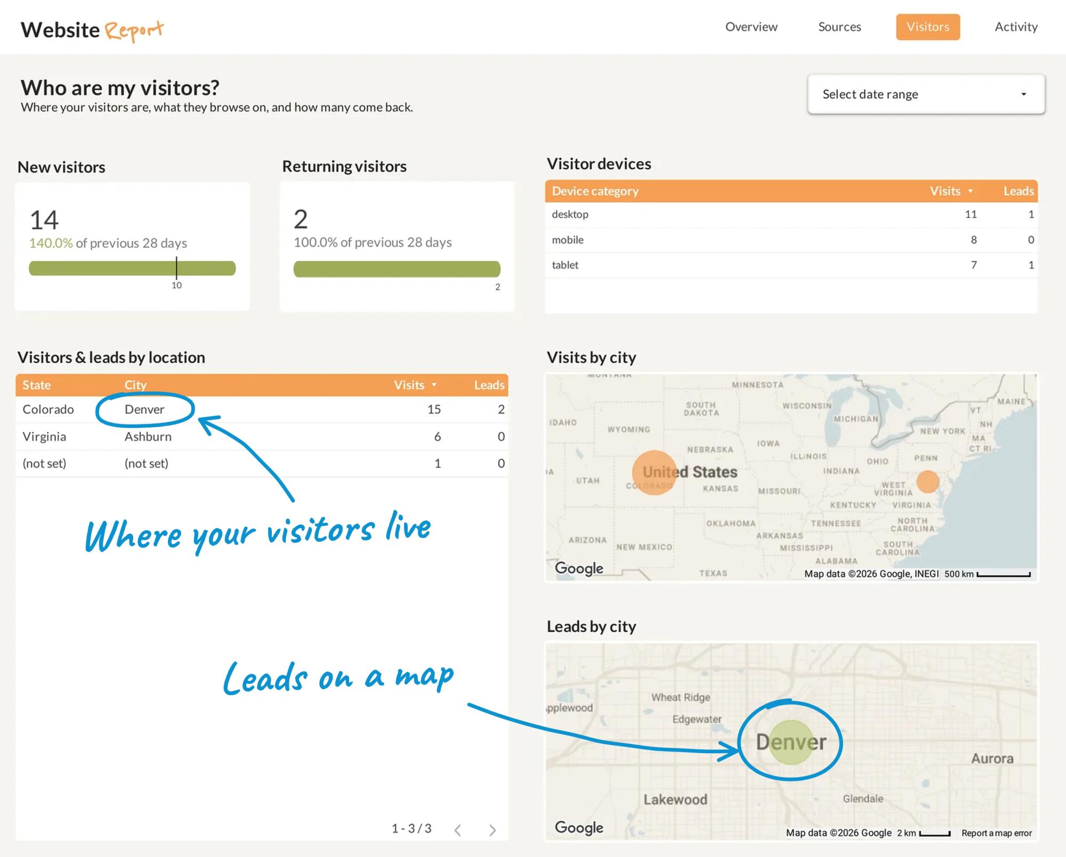
Task: Switch to the Sources tab
Action: tap(839, 27)
